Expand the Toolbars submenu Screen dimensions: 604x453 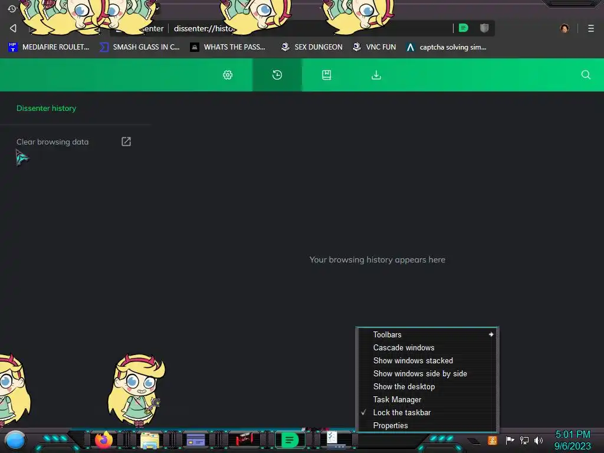[427, 334]
